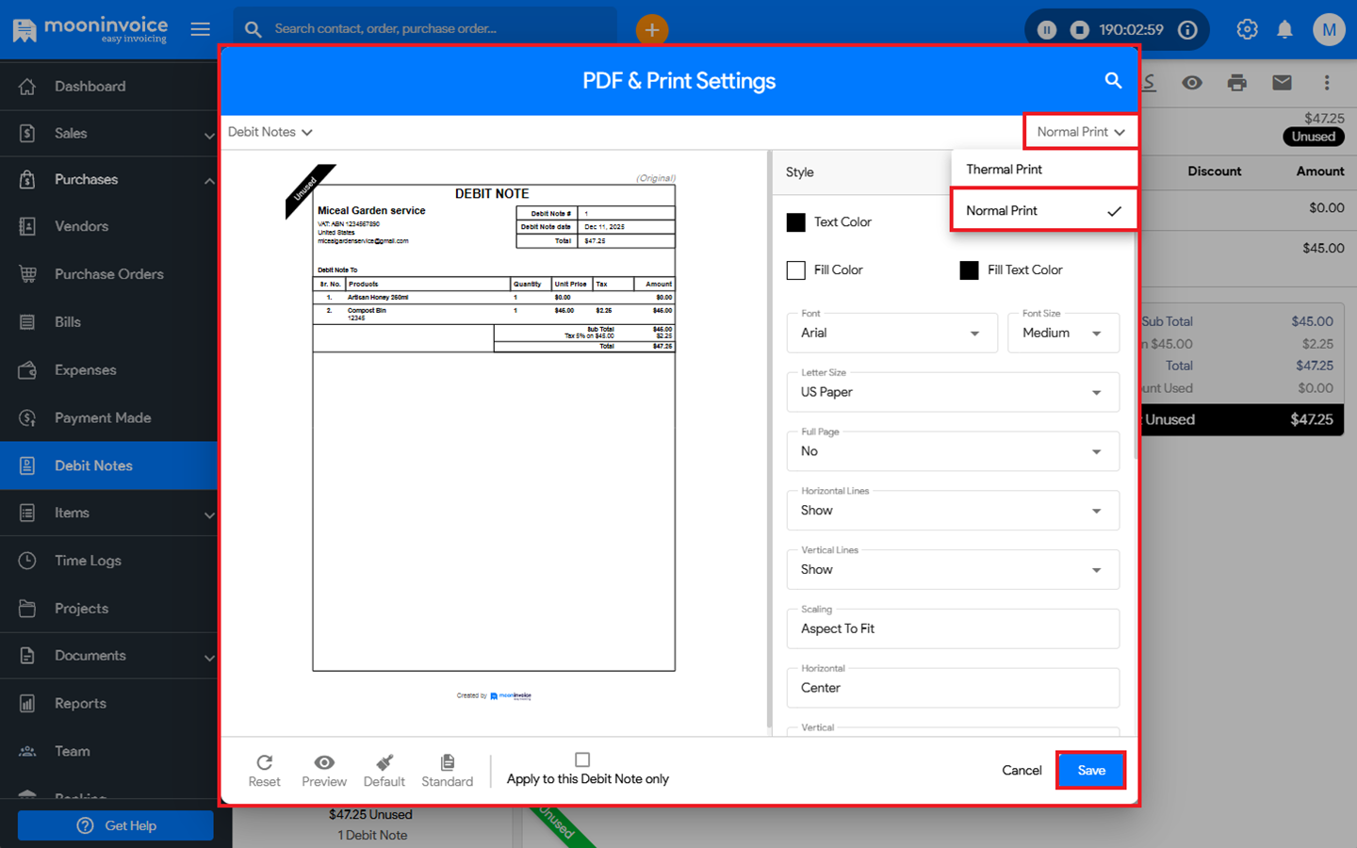The height and width of the screenshot is (848, 1357).
Task: Select the Standard template icon
Action: click(x=447, y=762)
